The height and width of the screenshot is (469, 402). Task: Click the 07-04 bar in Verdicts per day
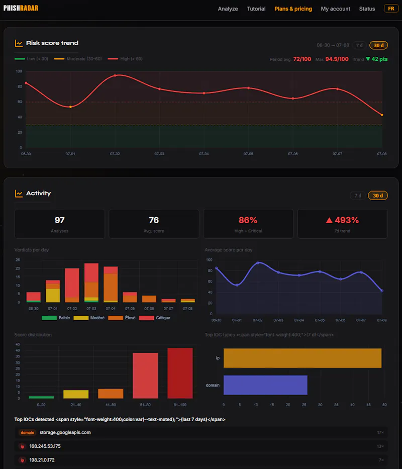(x=111, y=284)
